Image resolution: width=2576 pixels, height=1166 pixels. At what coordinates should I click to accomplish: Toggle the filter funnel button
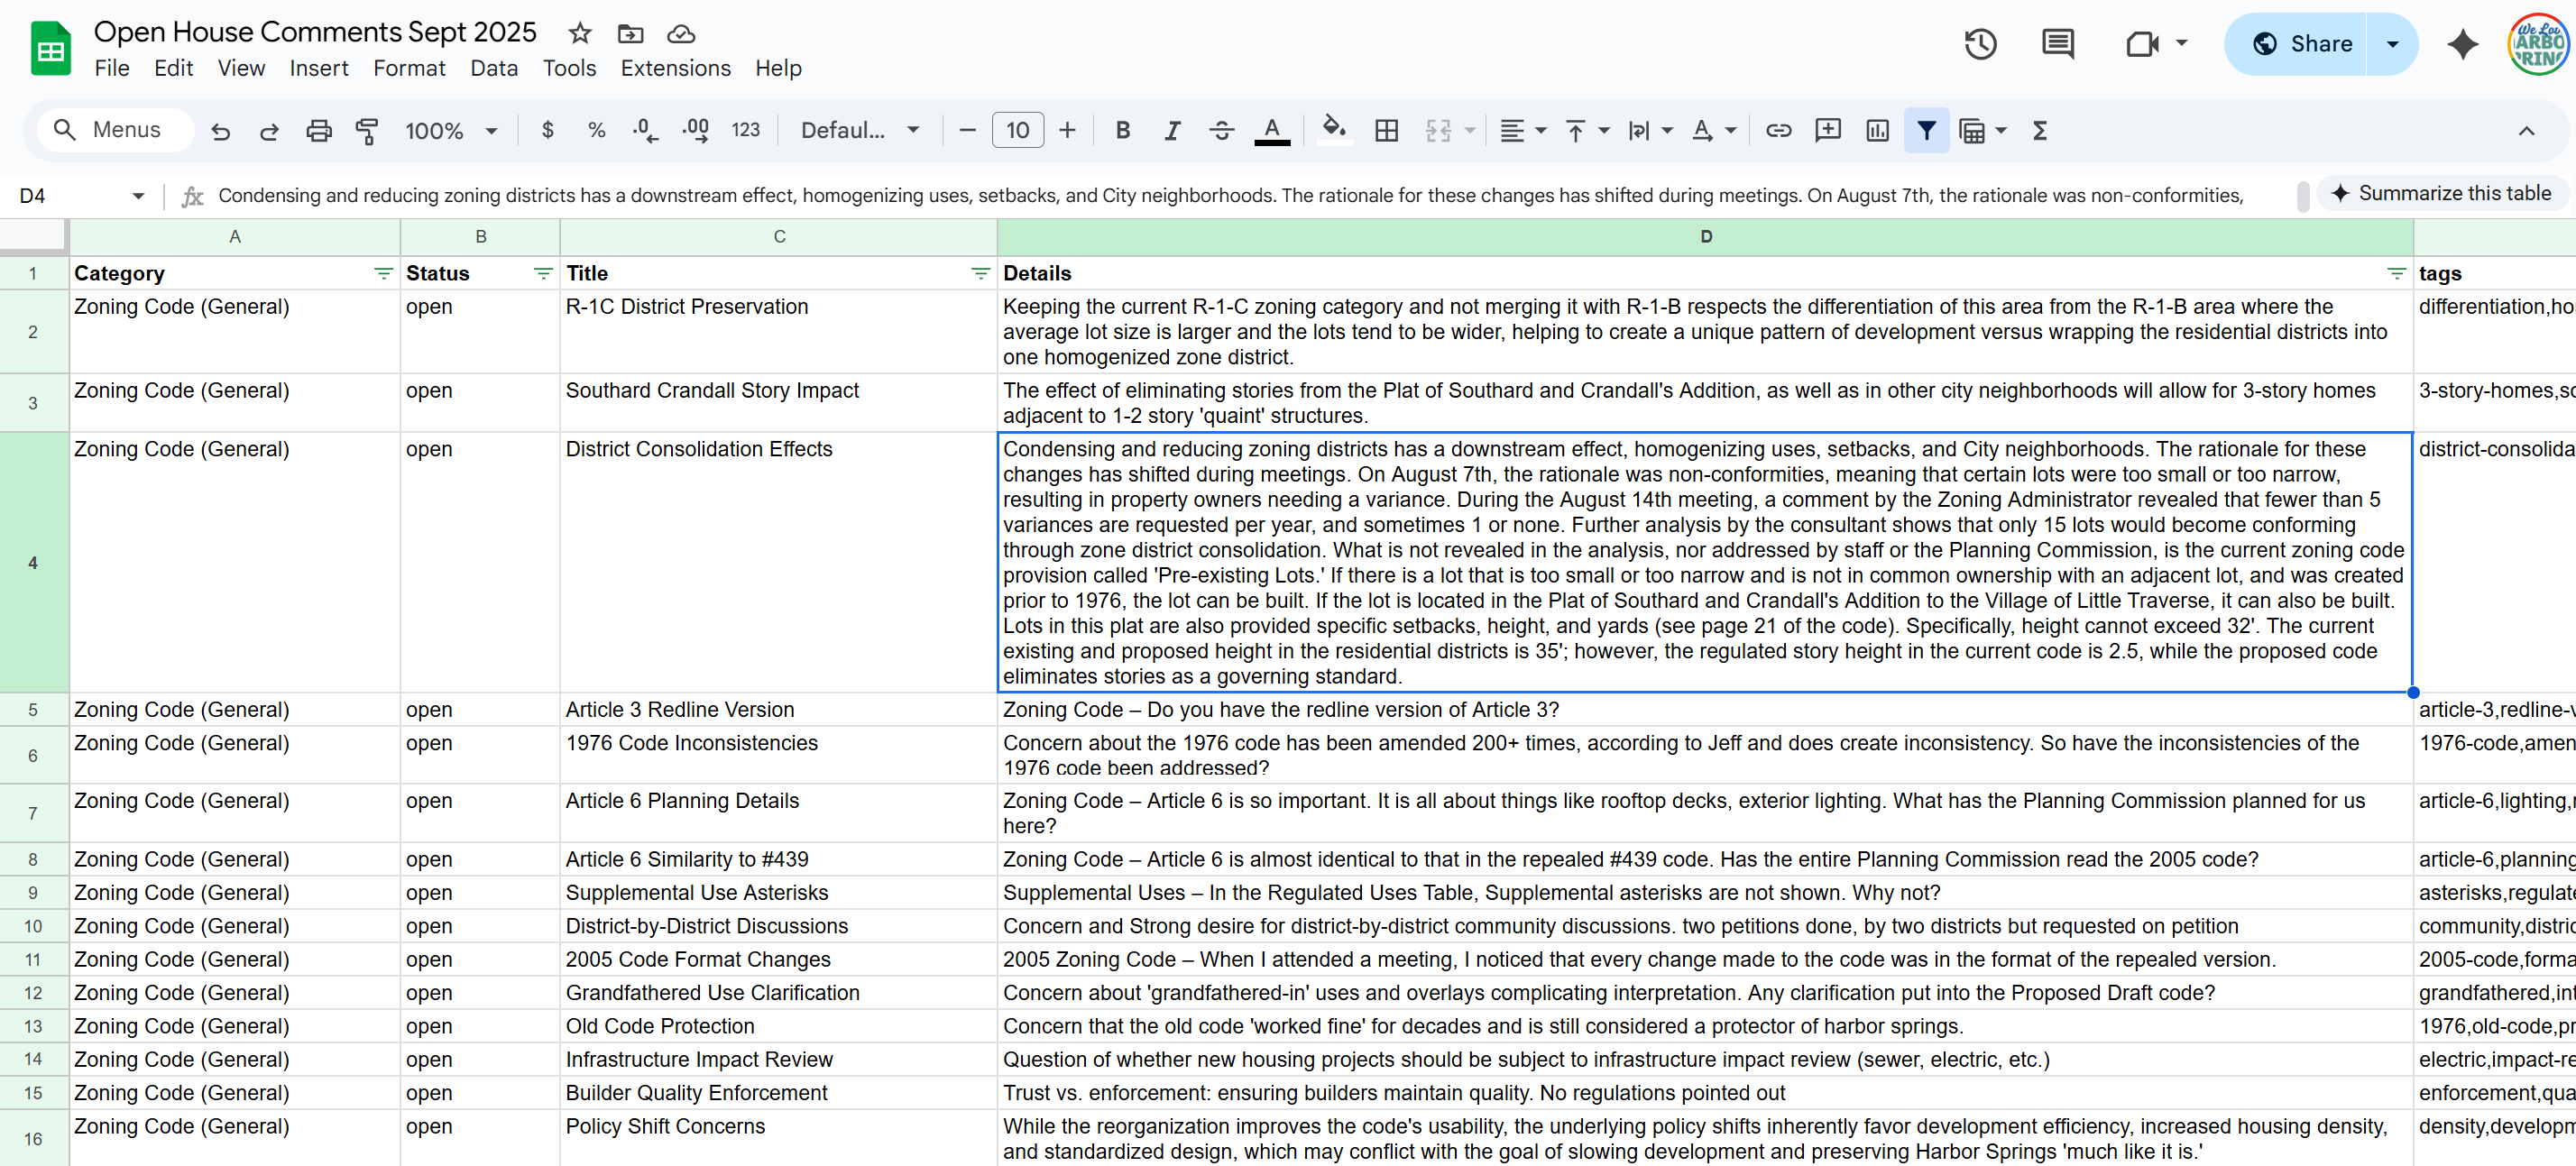pyautogui.click(x=1925, y=130)
